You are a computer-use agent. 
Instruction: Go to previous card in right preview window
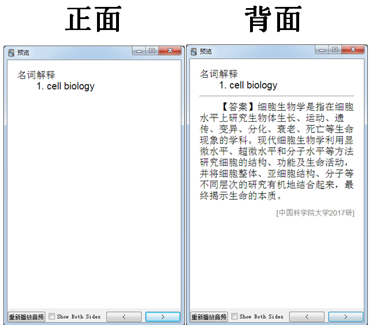click(307, 317)
